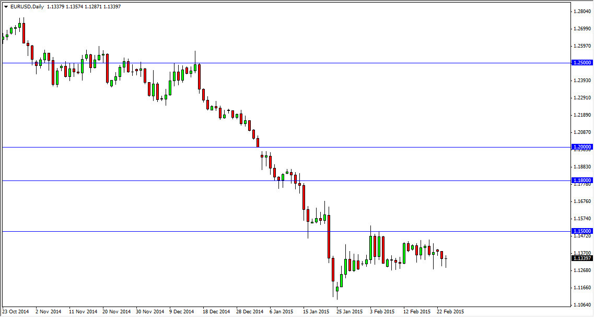Click the 20 Nov 2014 date label
This screenshot has width=594, height=317.
click(117, 312)
